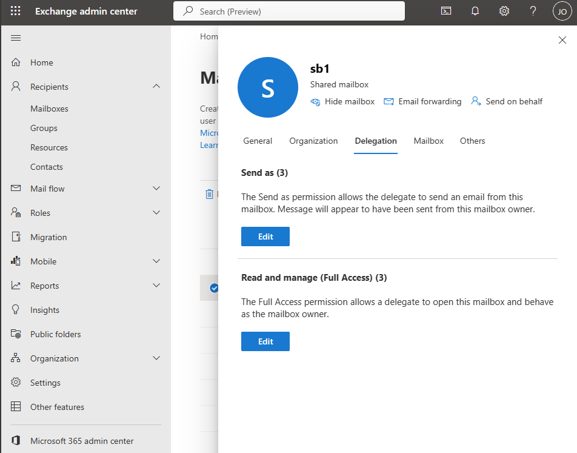Switch to the Mailbox tab
The image size is (577, 453).
point(429,141)
